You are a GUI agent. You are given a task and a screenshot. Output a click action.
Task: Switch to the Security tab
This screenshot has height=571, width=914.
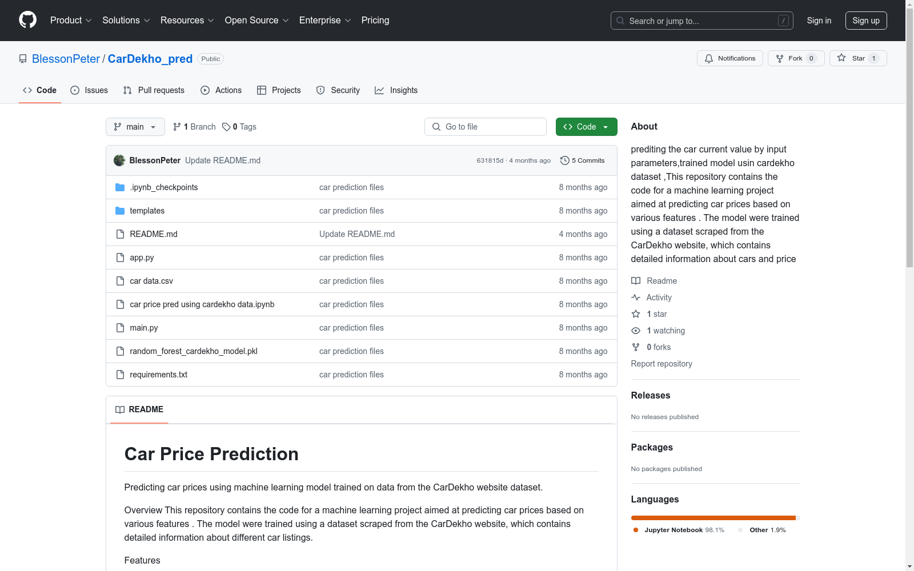tap(338, 90)
